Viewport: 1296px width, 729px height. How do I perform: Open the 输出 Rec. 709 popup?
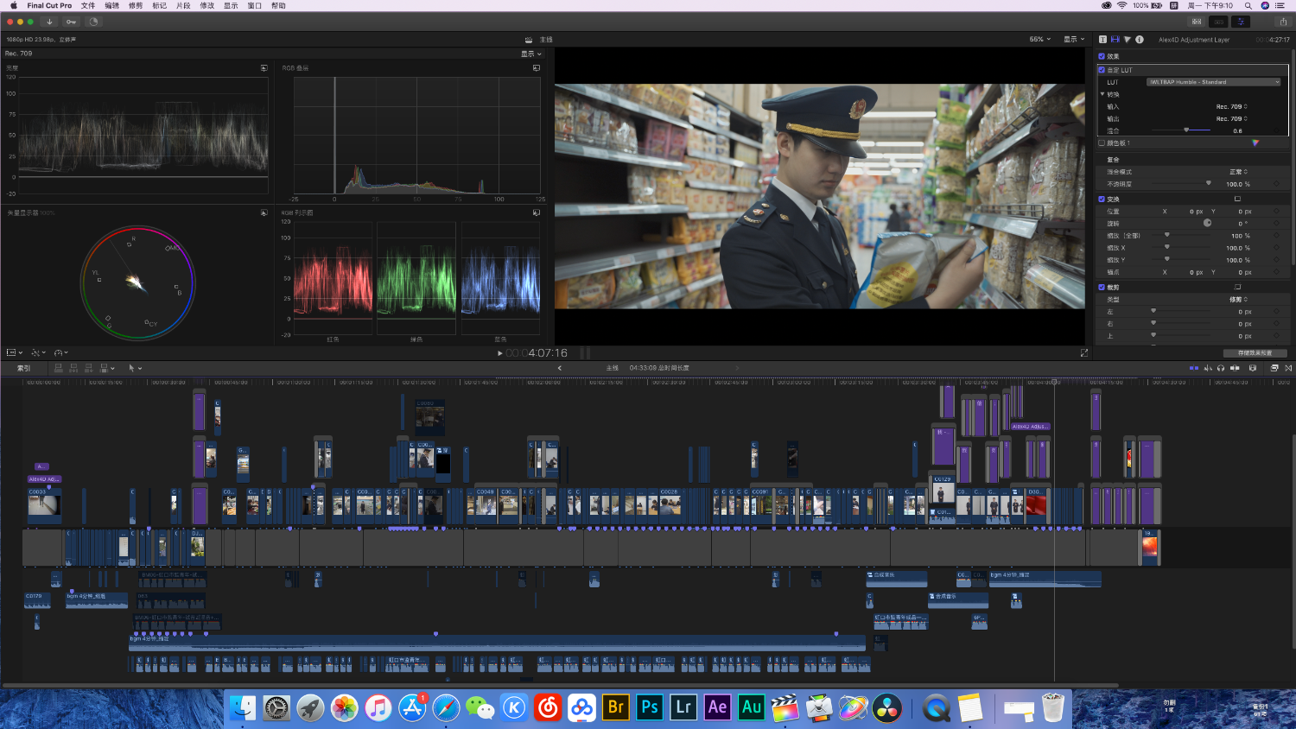pyautogui.click(x=1232, y=119)
